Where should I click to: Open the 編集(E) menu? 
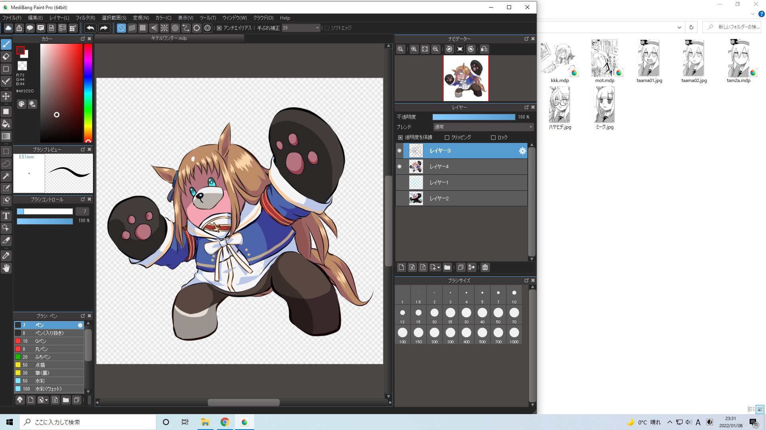click(35, 18)
